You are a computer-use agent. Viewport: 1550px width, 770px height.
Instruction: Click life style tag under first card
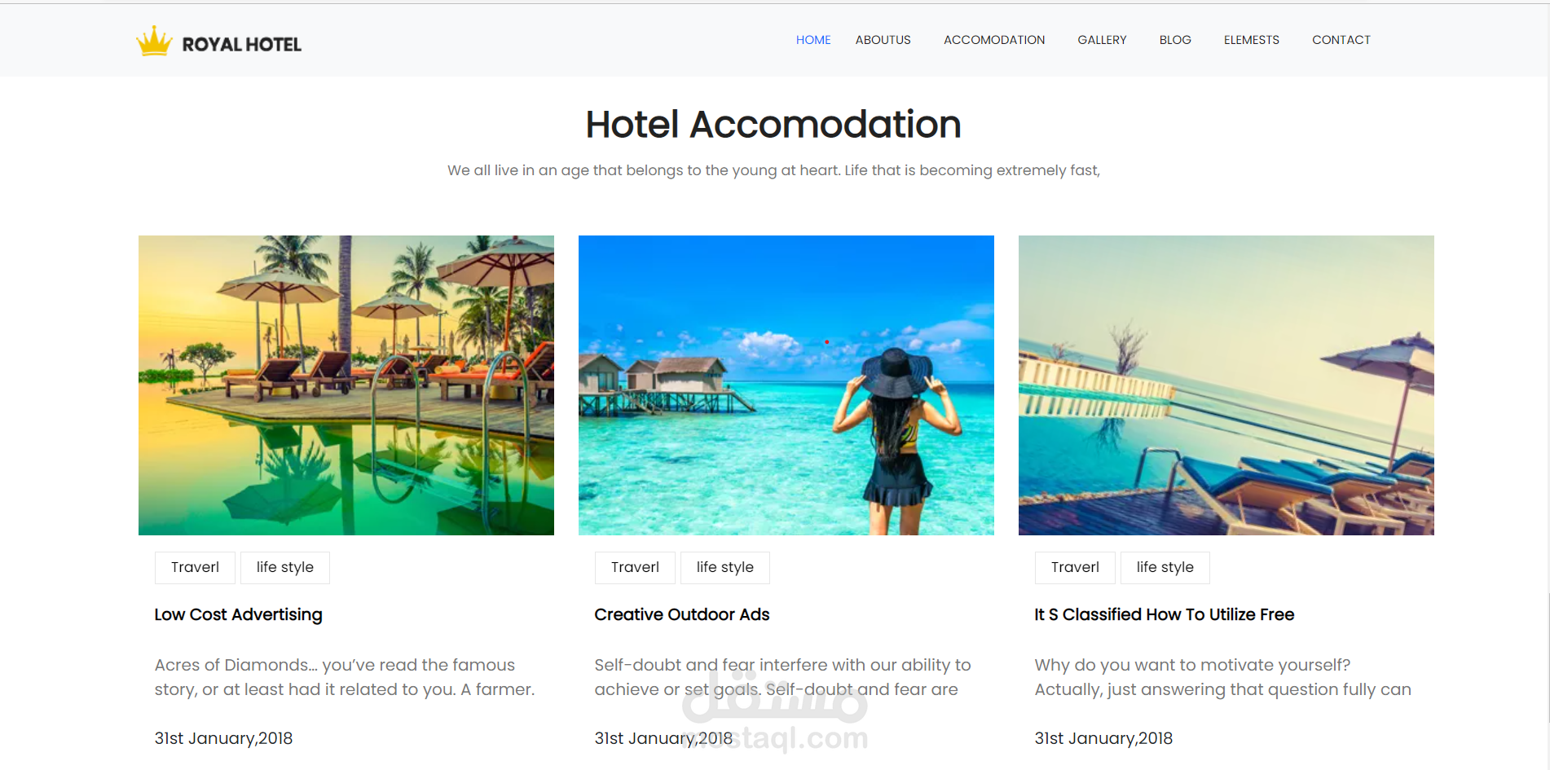pos(285,567)
